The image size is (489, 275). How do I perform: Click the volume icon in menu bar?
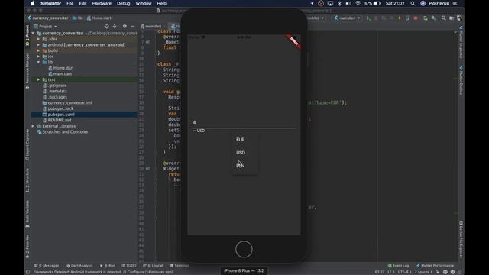348,3
